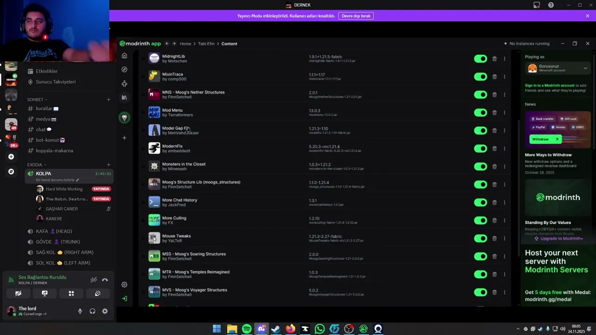
Task: Open Windows Start menu
Action: pos(217,329)
